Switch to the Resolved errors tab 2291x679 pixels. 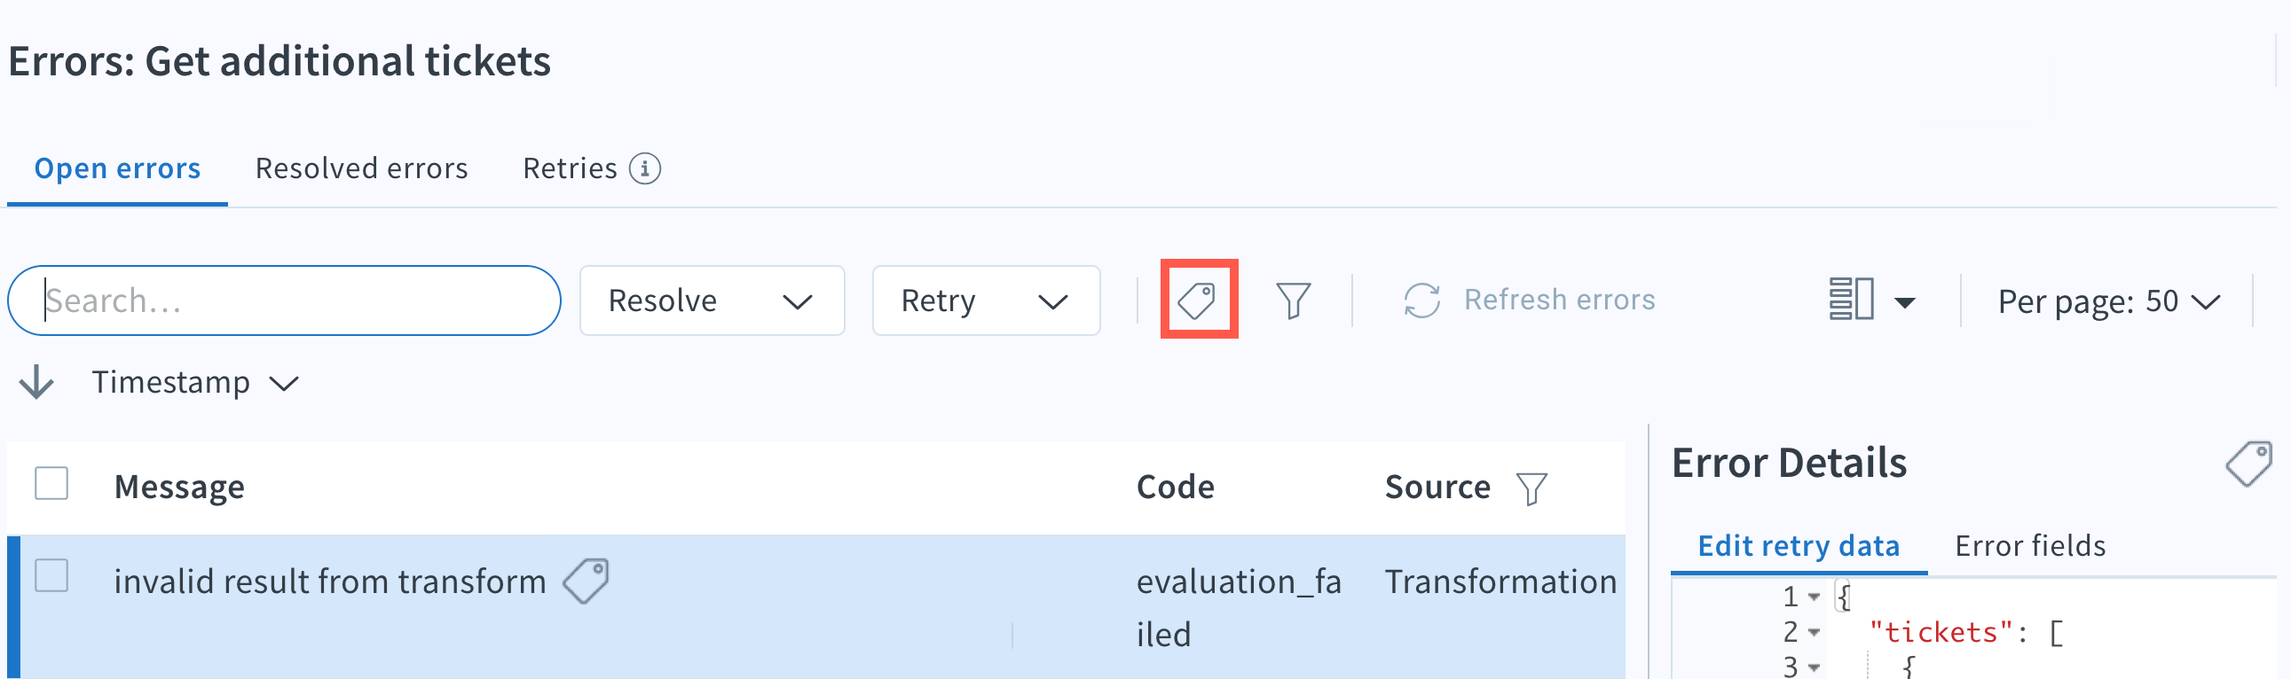pos(361,168)
